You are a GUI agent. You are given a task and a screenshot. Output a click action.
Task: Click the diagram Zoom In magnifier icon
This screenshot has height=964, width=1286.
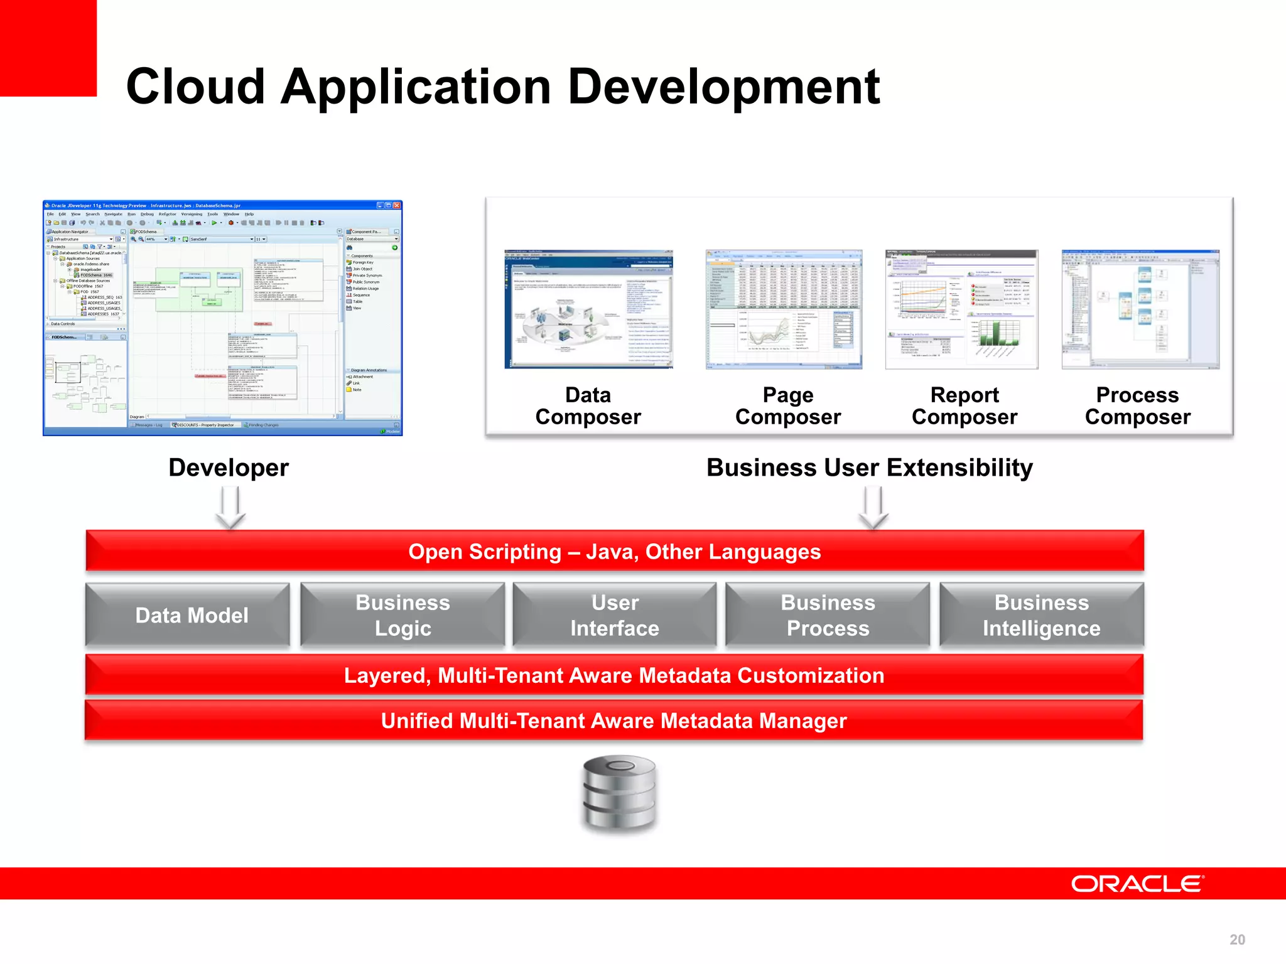(x=133, y=239)
